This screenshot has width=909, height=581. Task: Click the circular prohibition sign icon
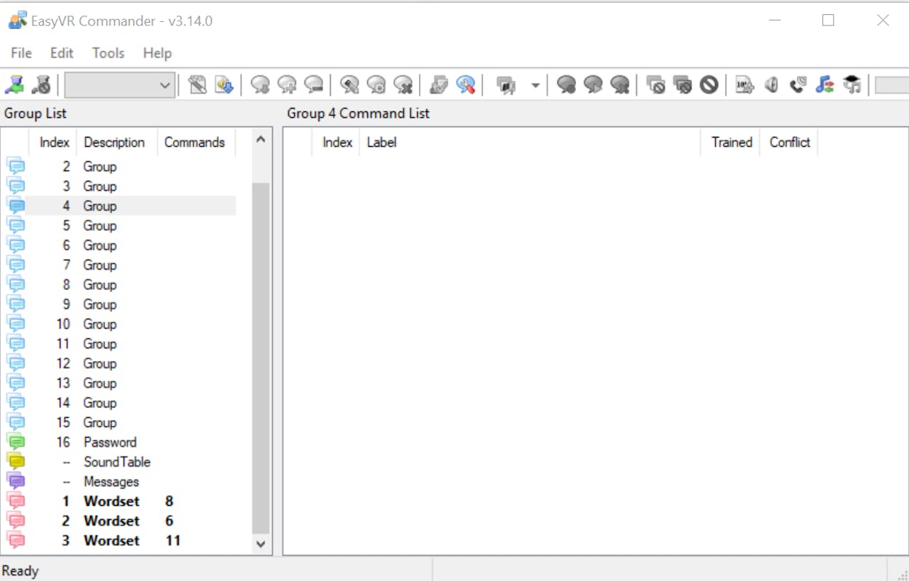pyautogui.click(x=709, y=85)
